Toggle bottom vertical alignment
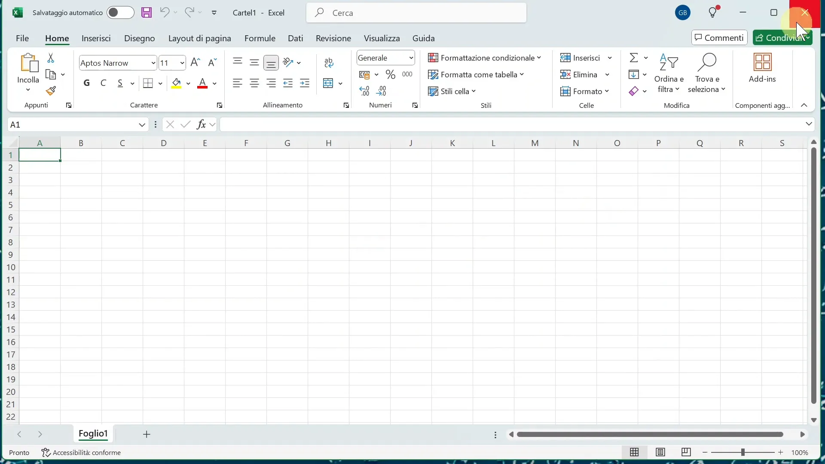825x464 pixels. pyautogui.click(x=272, y=63)
